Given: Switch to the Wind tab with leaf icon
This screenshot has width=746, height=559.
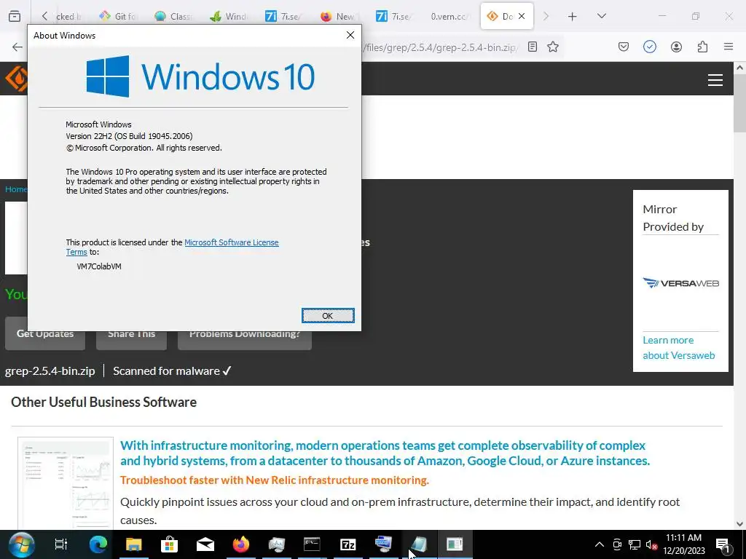Looking at the screenshot, I should 229,16.
